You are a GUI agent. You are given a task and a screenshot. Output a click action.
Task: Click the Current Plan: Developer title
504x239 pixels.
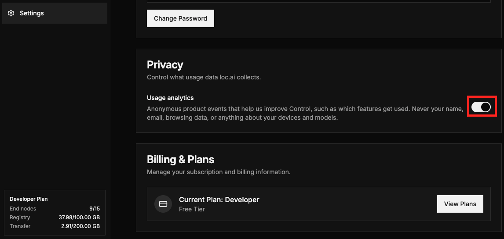click(219, 200)
